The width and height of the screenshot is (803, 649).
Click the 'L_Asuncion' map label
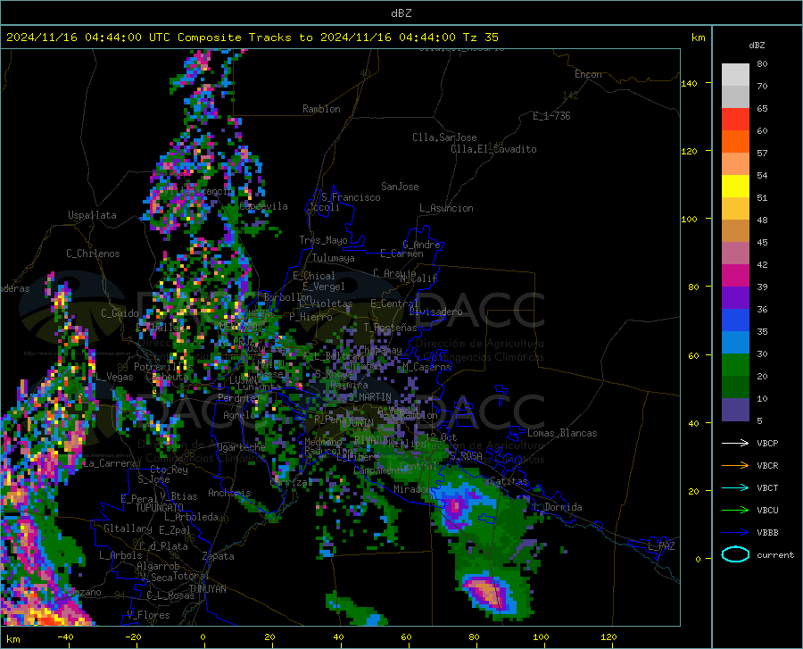click(x=446, y=208)
